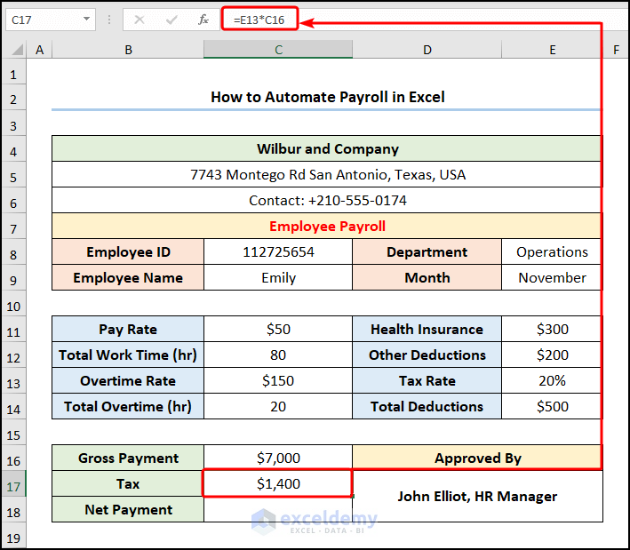Open the Insert Function fx button
This screenshot has width=630, height=550.
pos(203,20)
